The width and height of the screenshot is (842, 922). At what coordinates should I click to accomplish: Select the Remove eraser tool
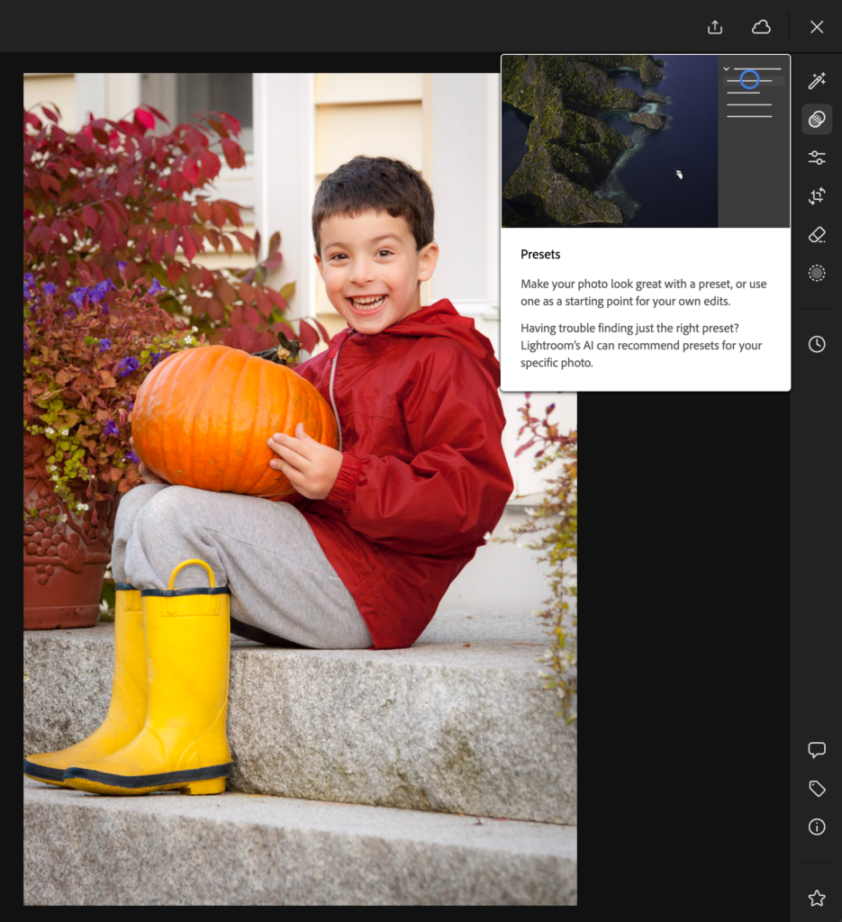coord(817,235)
